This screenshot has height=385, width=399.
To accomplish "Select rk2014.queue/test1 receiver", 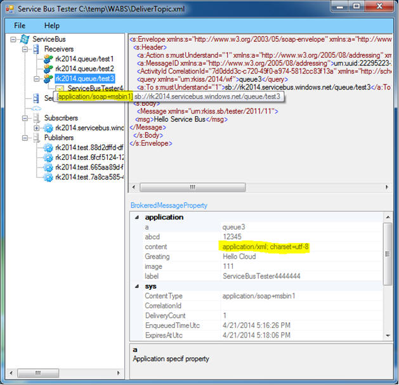I will (84, 59).
